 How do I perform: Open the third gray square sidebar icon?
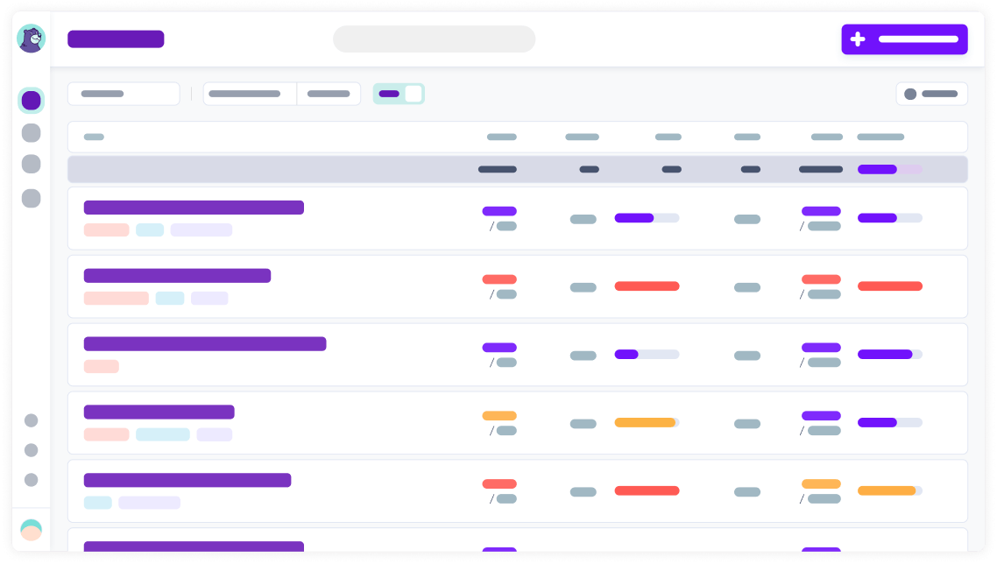[32, 199]
